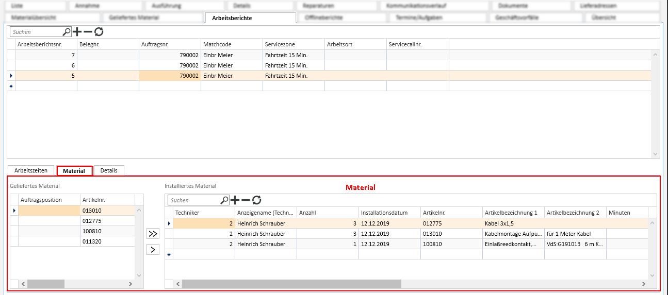Add a new Arbeitsbericht with the upper plus icon
668x295 pixels.
tap(77, 32)
